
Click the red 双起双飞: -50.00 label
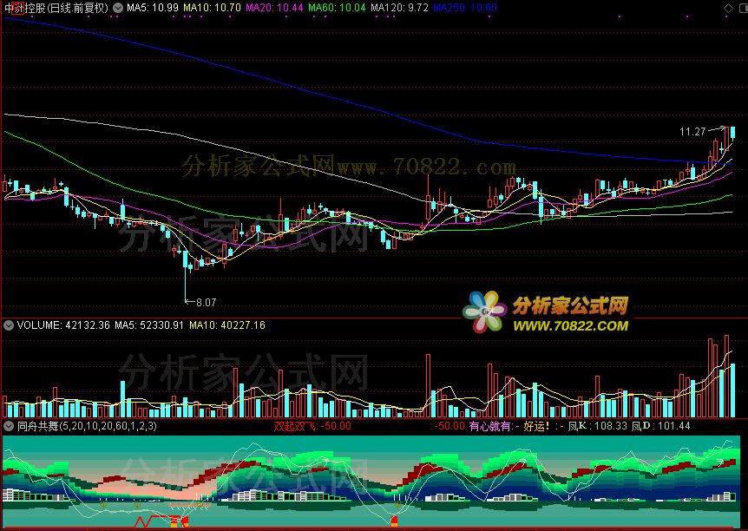(x=312, y=426)
